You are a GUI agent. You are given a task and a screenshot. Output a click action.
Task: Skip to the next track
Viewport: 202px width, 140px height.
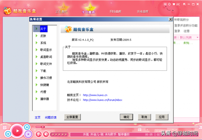27,127
